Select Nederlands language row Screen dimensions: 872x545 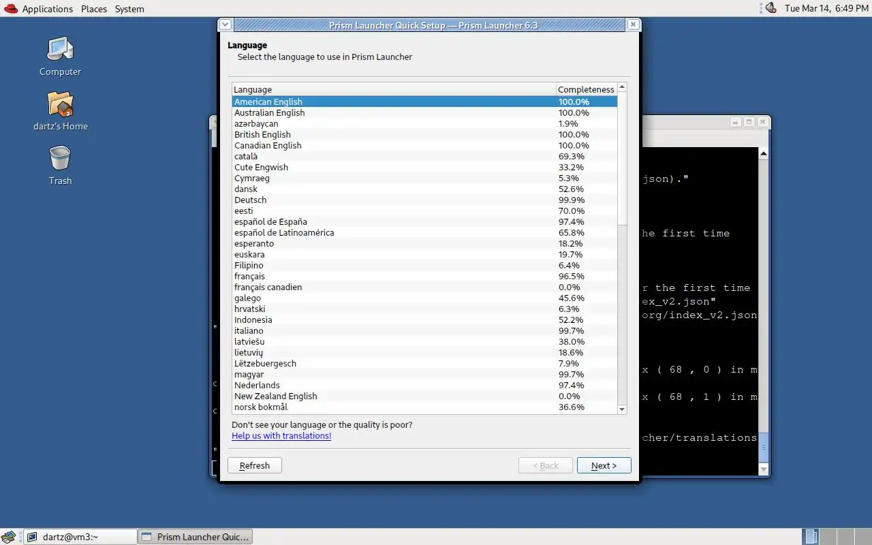click(424, 385)
